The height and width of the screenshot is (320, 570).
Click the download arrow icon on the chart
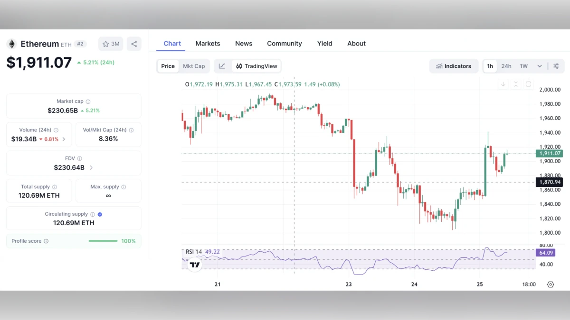coord(503,84)
